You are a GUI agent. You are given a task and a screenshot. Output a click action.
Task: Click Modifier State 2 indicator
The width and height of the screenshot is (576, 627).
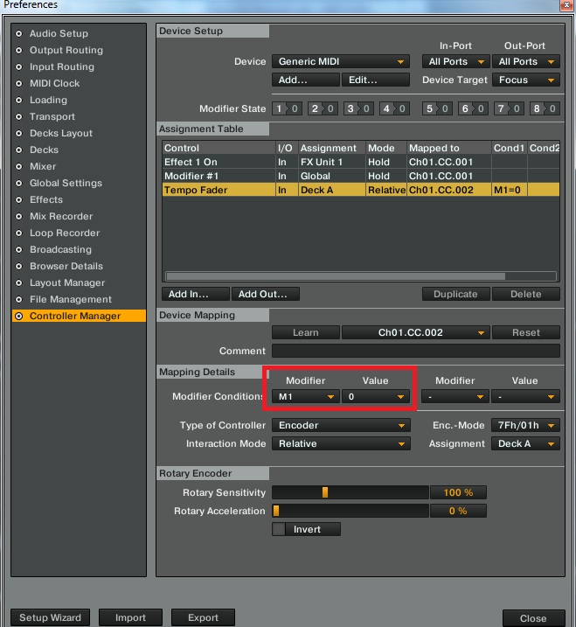(323, 108)
